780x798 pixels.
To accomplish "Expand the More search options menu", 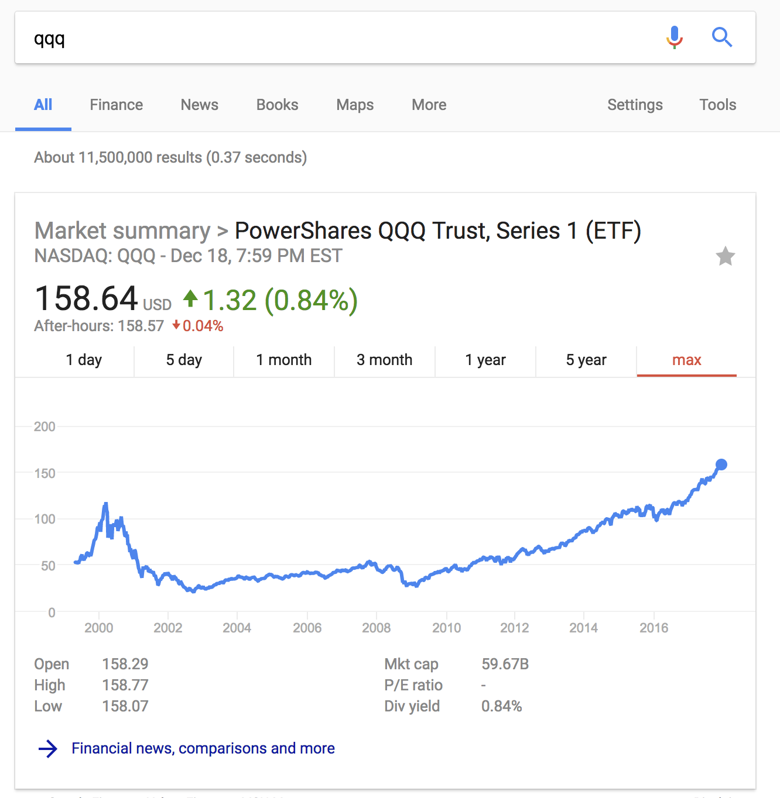I will (429, 105).
